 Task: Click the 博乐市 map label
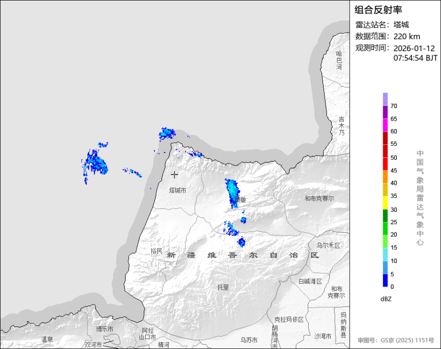[105, 329]
